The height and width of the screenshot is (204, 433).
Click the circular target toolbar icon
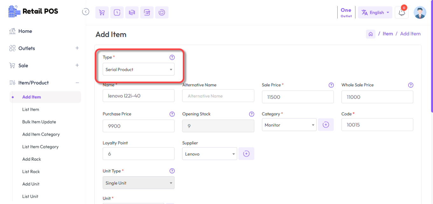(x=162, y=12)
